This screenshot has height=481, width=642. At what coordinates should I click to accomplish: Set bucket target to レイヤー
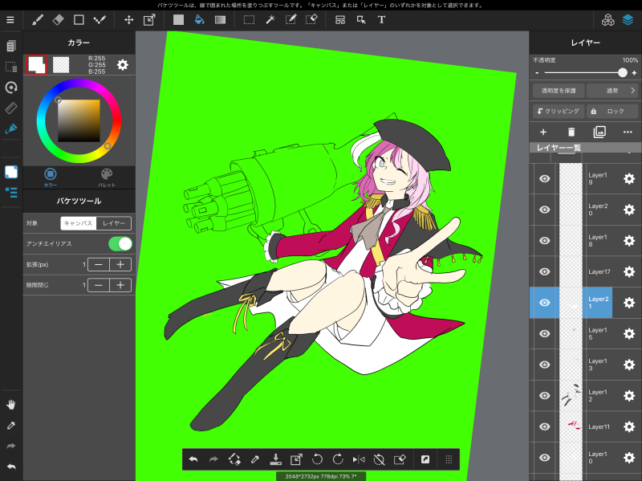113,223
